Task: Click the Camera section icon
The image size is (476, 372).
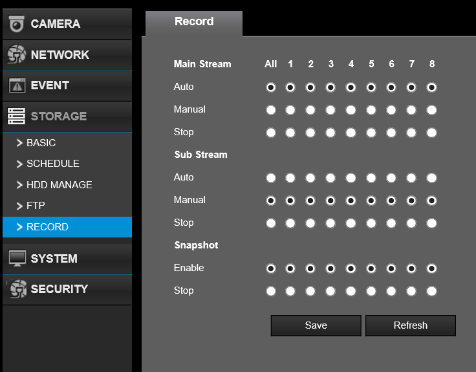Action: click(x=16, y=24)
